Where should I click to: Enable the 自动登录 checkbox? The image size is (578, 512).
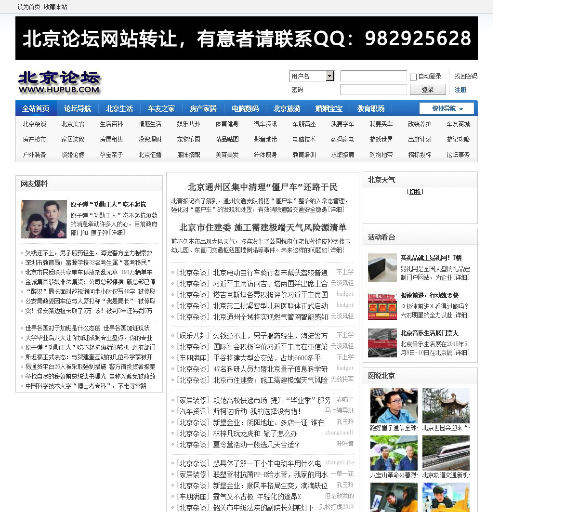413,77
